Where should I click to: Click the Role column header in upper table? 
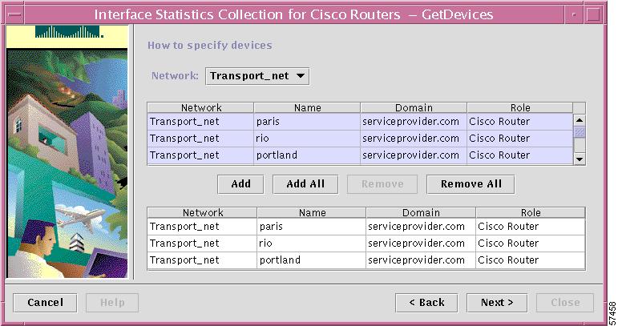520,108
